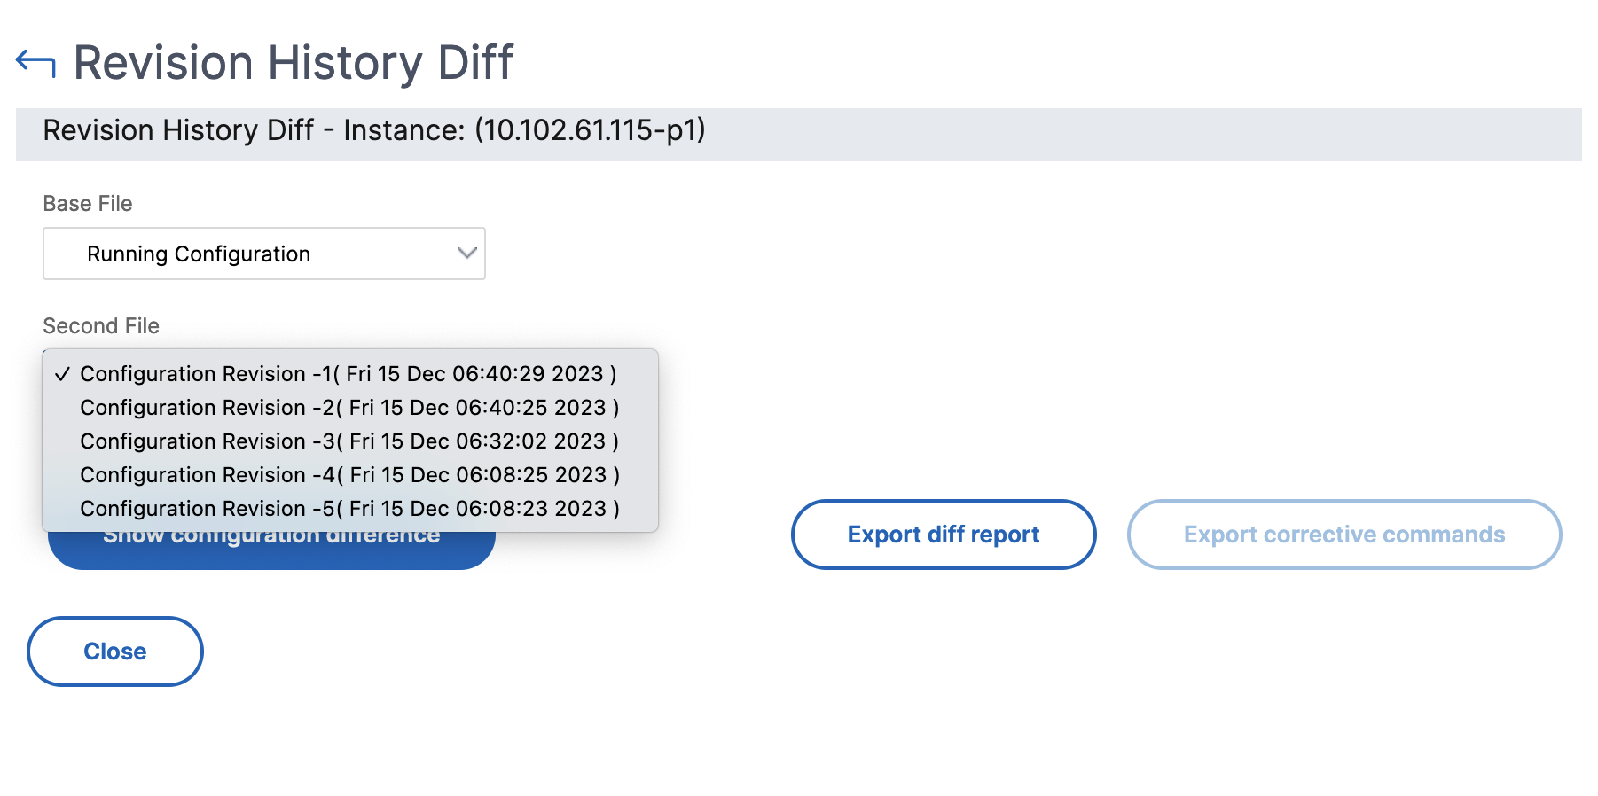
Task: Click the Fri 15 Dec 06:40:25 2023 timestamp
Action: (478, 408)
